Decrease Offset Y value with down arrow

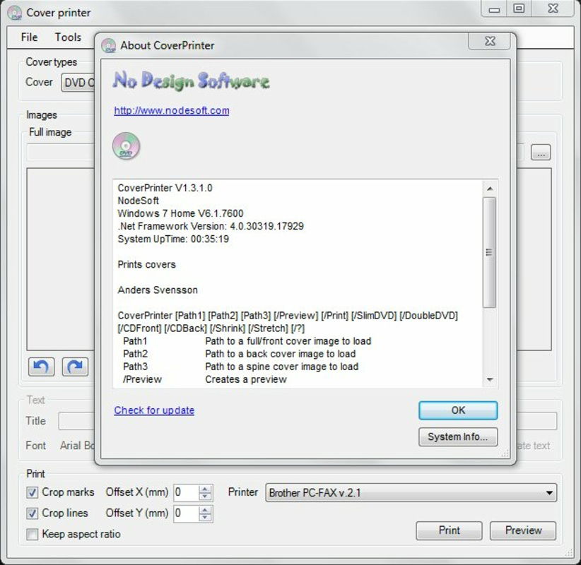coord(205,518)
